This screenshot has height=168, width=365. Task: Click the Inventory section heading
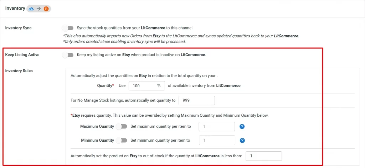click(x=15, y=9)
